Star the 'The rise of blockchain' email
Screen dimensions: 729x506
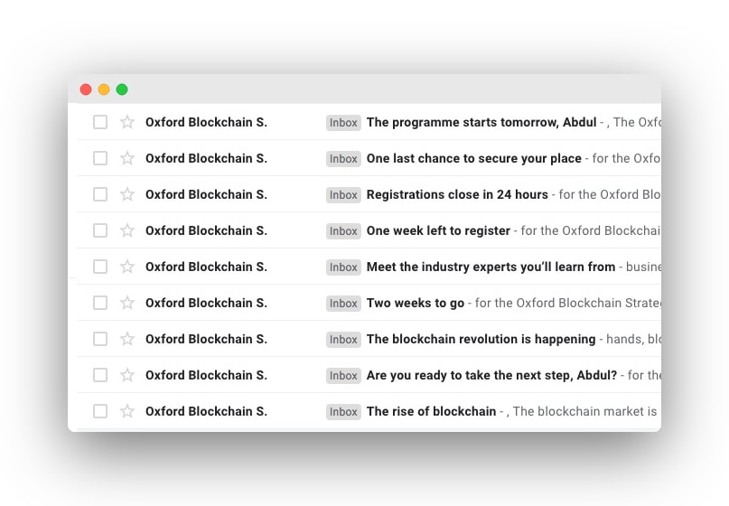[127, 412]
